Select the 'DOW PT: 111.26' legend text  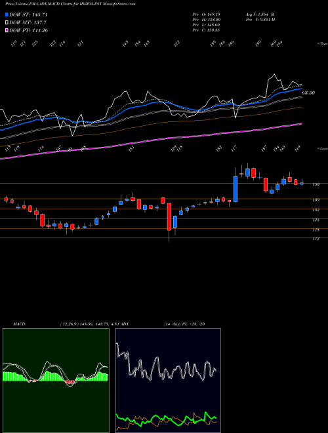pyautogui.click(x=29, y=31)
